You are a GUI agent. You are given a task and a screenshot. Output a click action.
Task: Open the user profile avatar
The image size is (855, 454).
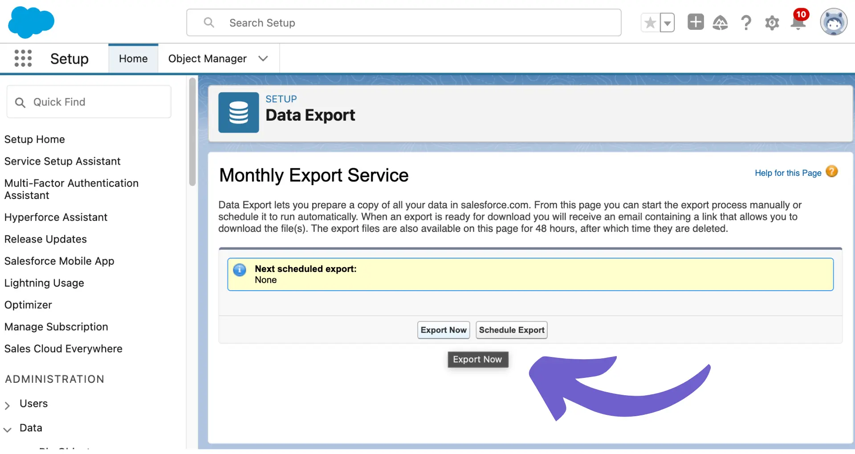pos(834,22)
